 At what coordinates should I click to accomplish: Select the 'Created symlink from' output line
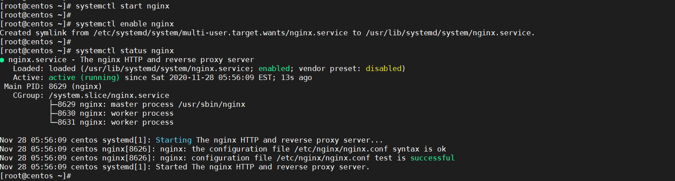click(267, 33)
